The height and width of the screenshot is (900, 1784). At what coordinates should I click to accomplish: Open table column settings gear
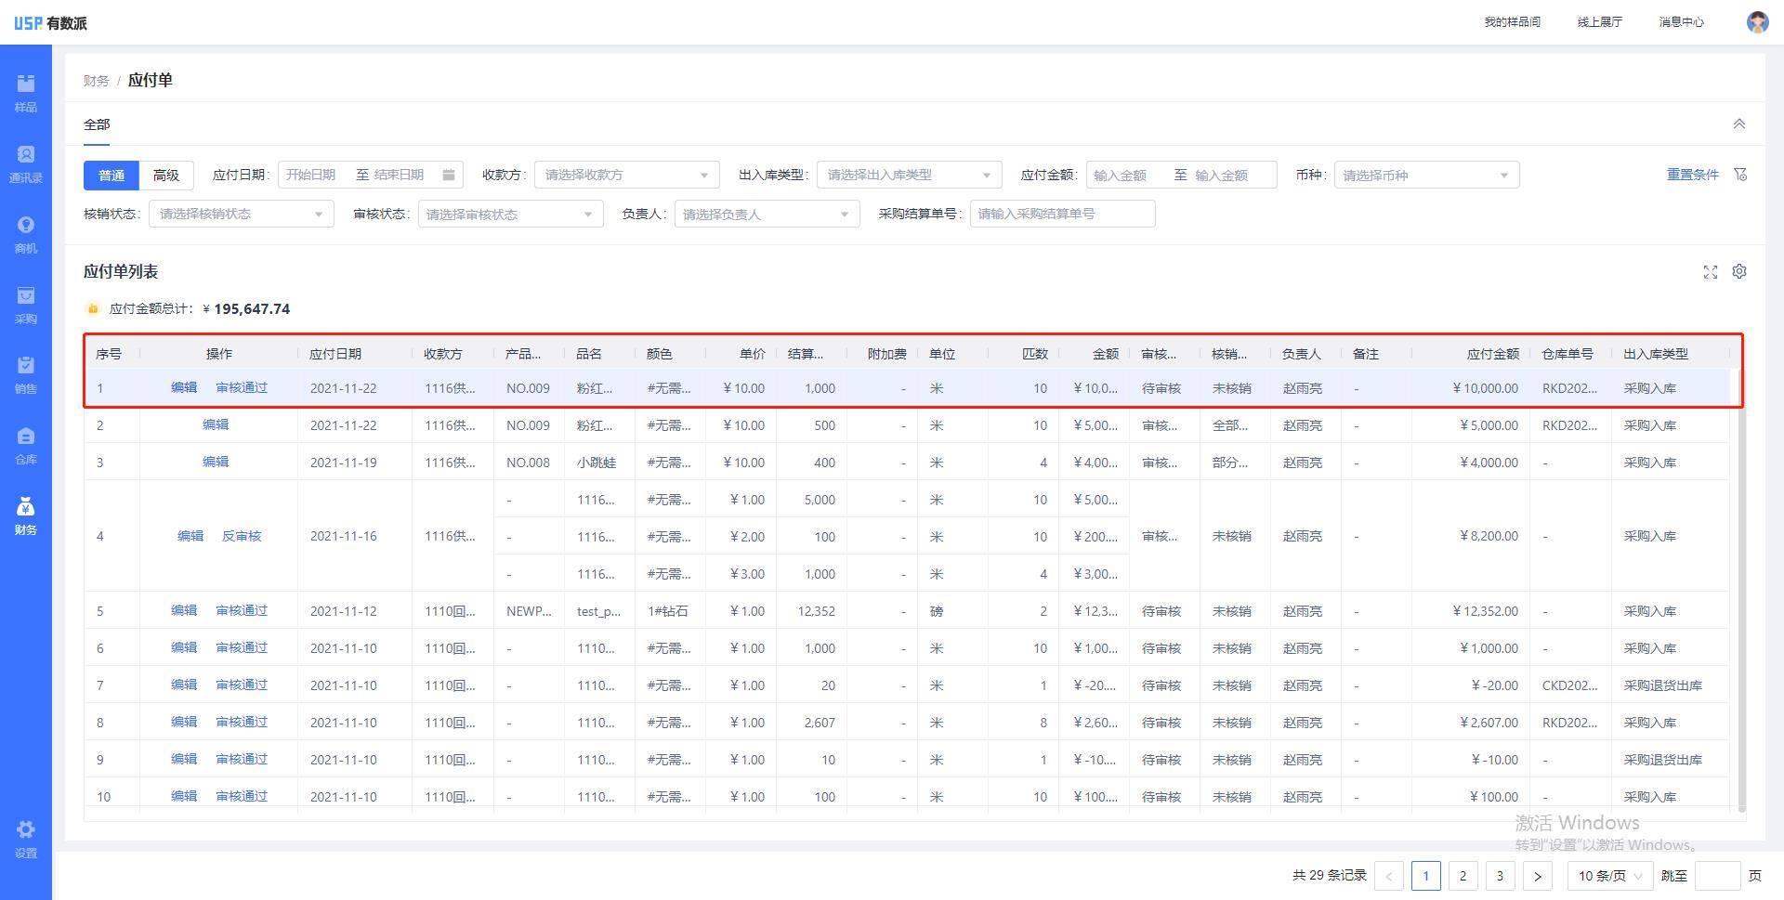pyautogui.click(x=1739, y=271)
